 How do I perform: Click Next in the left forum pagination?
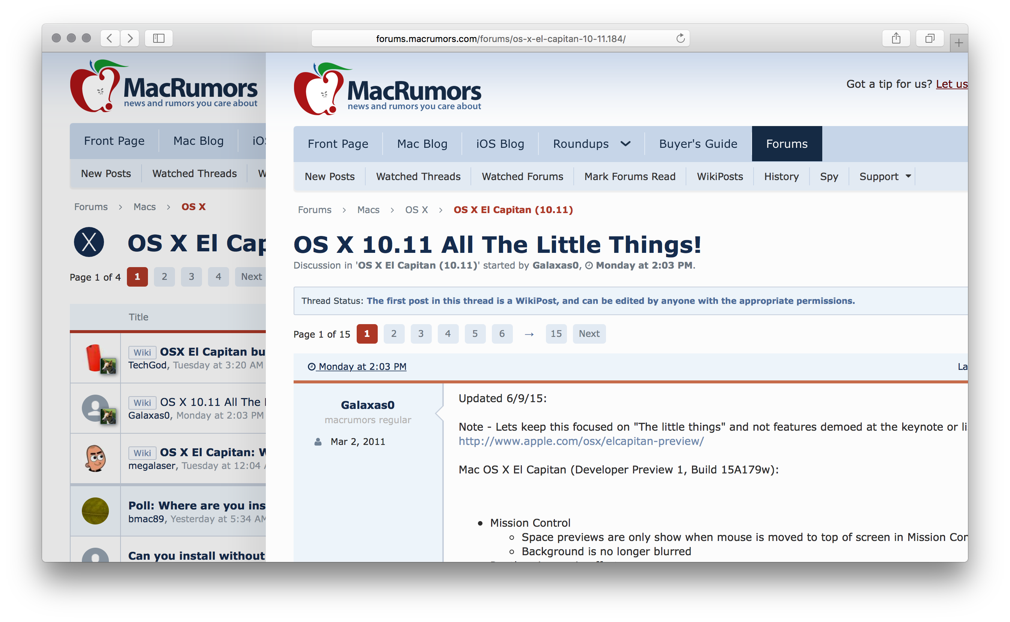point(251,276)
